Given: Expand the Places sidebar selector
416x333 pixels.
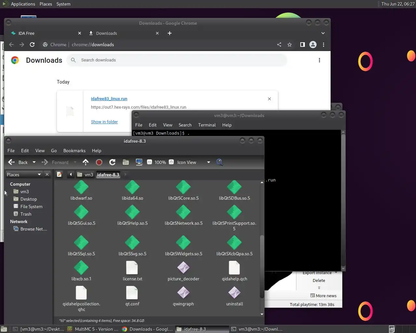Looking at the screenshot, I should 24,175.
